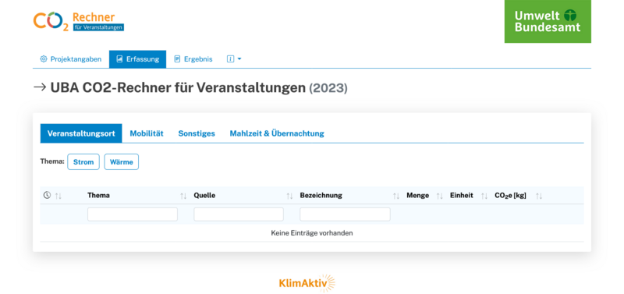Image resolution: width=624 pixels, height=294 pixels.
Task: Sort table by Menge column arrows
Action: point(440,196)
